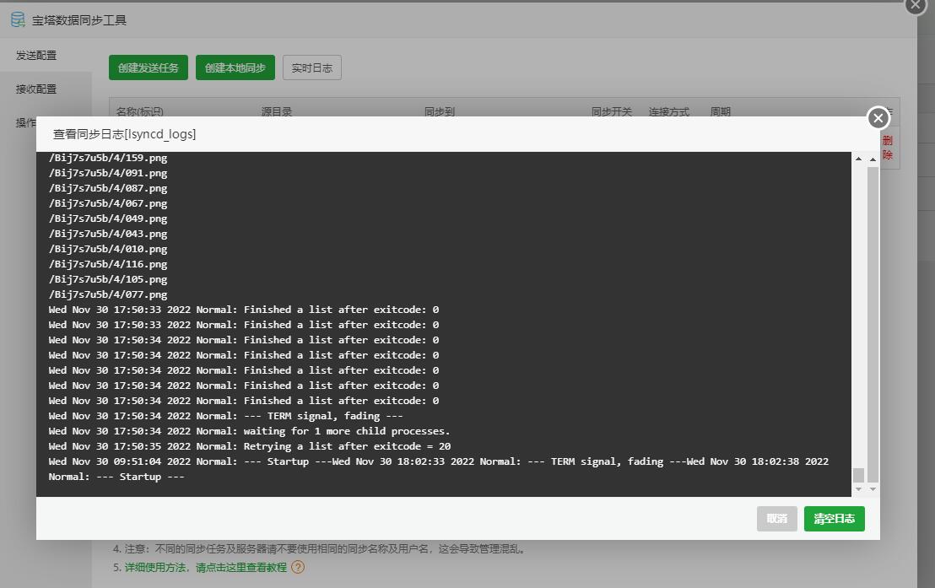The image size is (935, 588).
Task: Click log line /Bij7s7u5b/4/087.png
Action: pyautogui.click(x=108, y=188)
